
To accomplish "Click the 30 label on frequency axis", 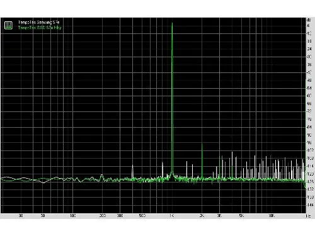I will point(21,216).
